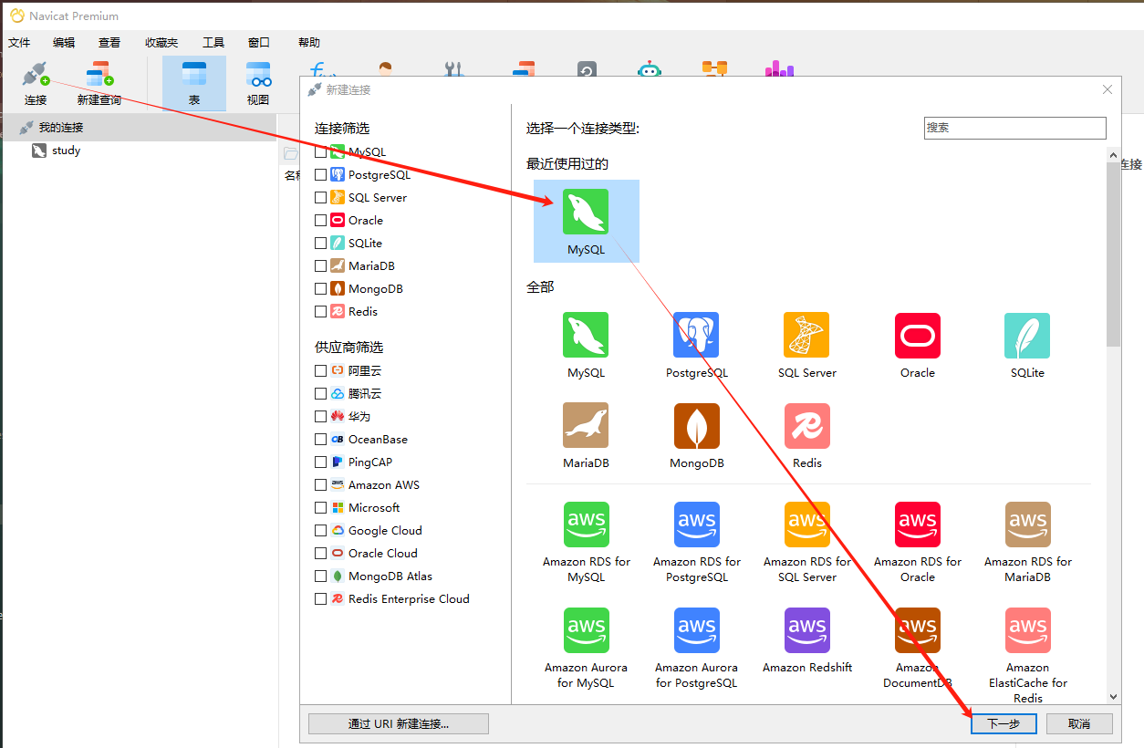Select the 表 toolbar button

[194, 84]
